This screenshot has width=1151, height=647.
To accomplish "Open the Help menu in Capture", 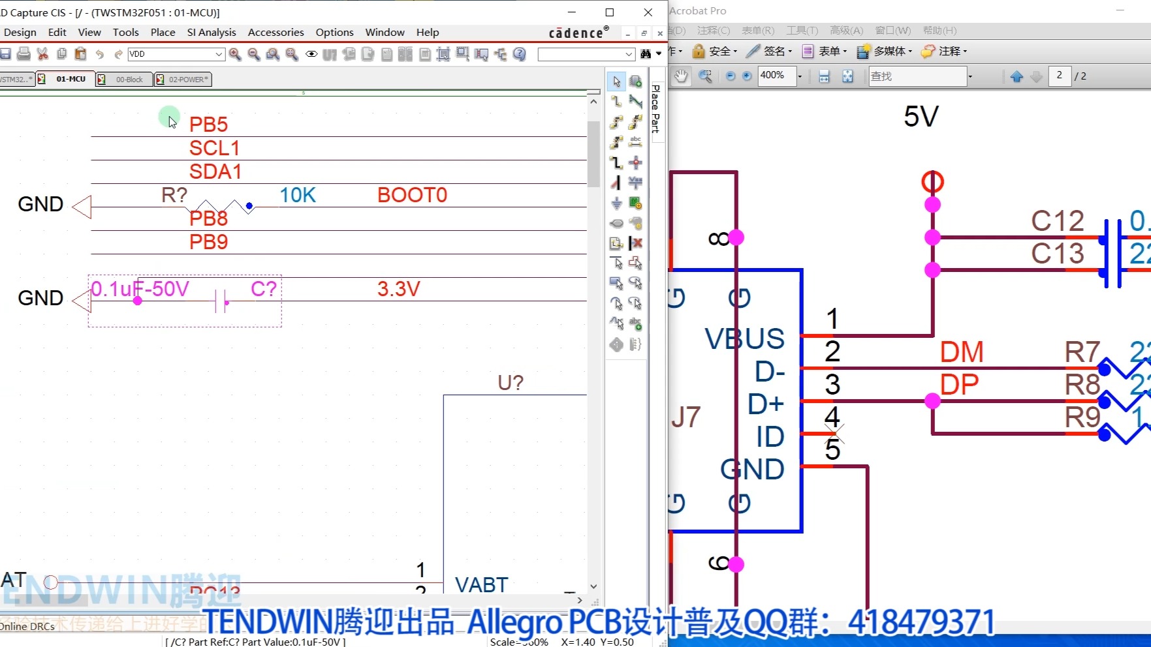I will click(428, 33).
